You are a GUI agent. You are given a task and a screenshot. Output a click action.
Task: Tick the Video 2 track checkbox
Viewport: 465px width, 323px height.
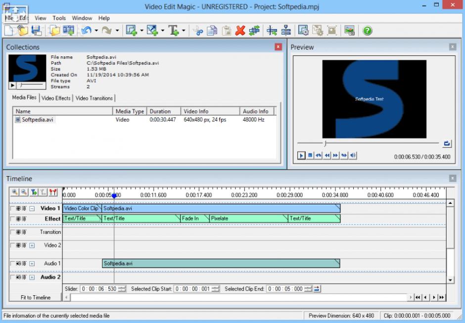click(x=12, y=245)
